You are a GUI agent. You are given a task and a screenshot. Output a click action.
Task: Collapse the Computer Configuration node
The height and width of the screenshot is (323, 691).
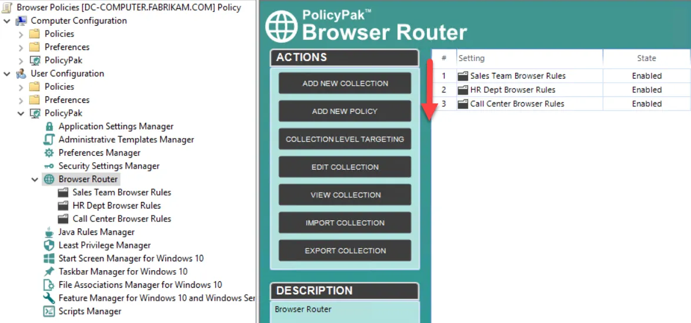coord(7,21)
